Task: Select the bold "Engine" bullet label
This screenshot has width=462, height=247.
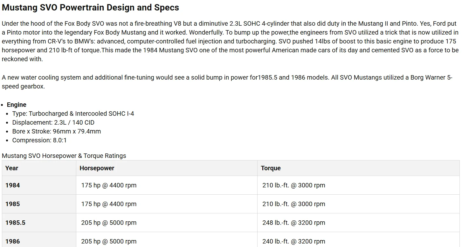Action: pos(17,105)
